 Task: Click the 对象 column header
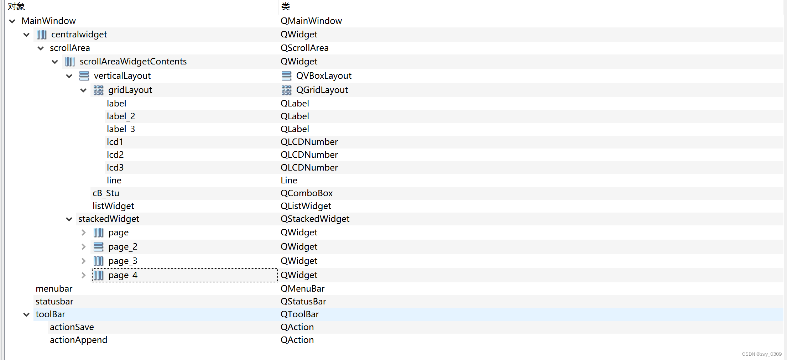[x=16, y=6]
